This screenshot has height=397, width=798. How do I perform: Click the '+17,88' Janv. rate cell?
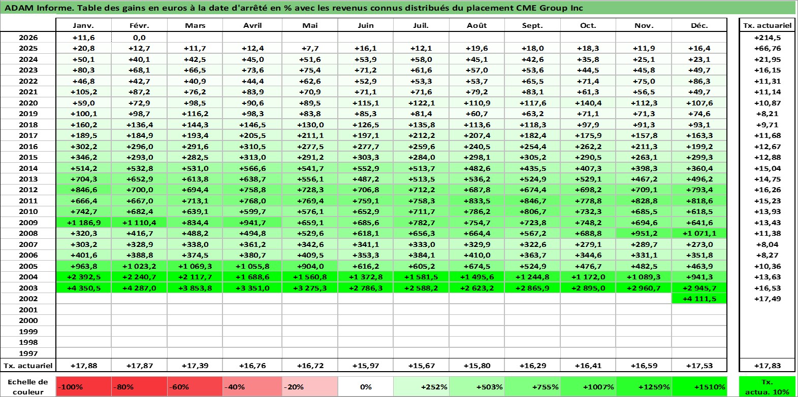(83, 366)
